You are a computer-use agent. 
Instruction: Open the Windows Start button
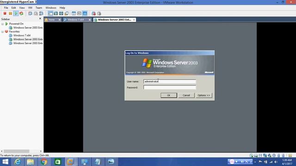5,162
